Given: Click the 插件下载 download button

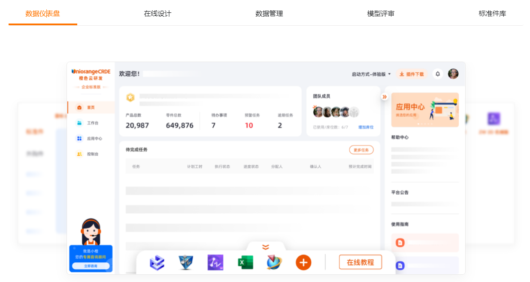Looking at the screenshot, I should (x=411, y=74).
